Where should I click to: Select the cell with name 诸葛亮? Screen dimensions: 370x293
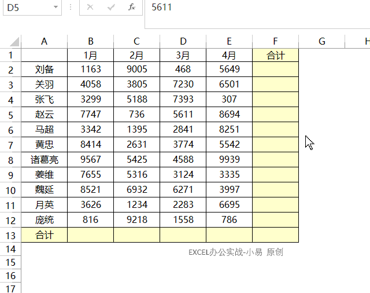[44, 160]
